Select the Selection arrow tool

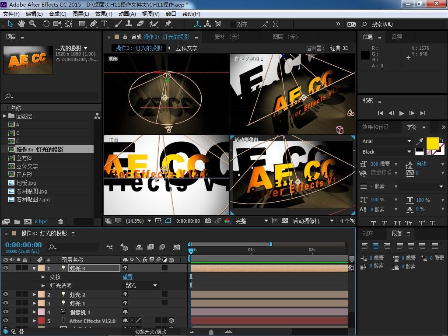click(10, 24)
